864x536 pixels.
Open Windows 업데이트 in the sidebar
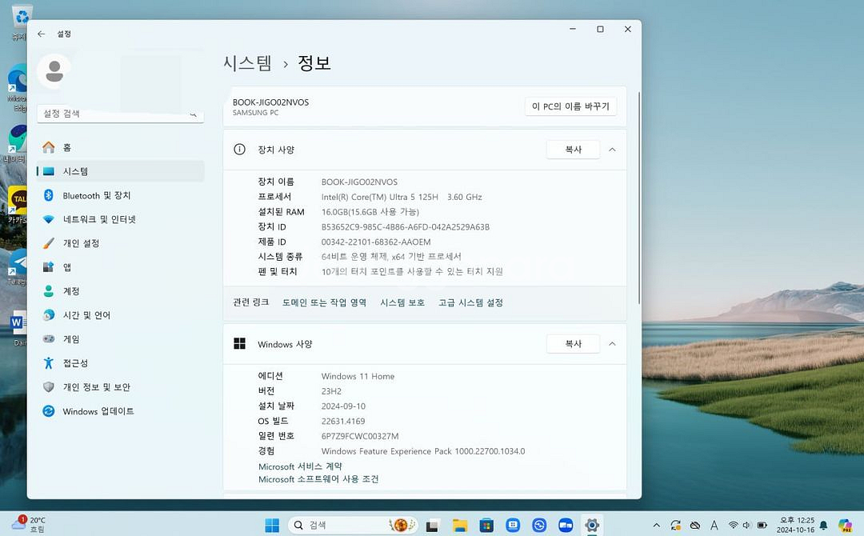(x=120, y=411)
